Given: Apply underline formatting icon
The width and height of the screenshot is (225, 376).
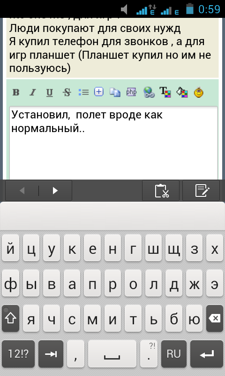Looking at the screenshot, I should (50, 92).
